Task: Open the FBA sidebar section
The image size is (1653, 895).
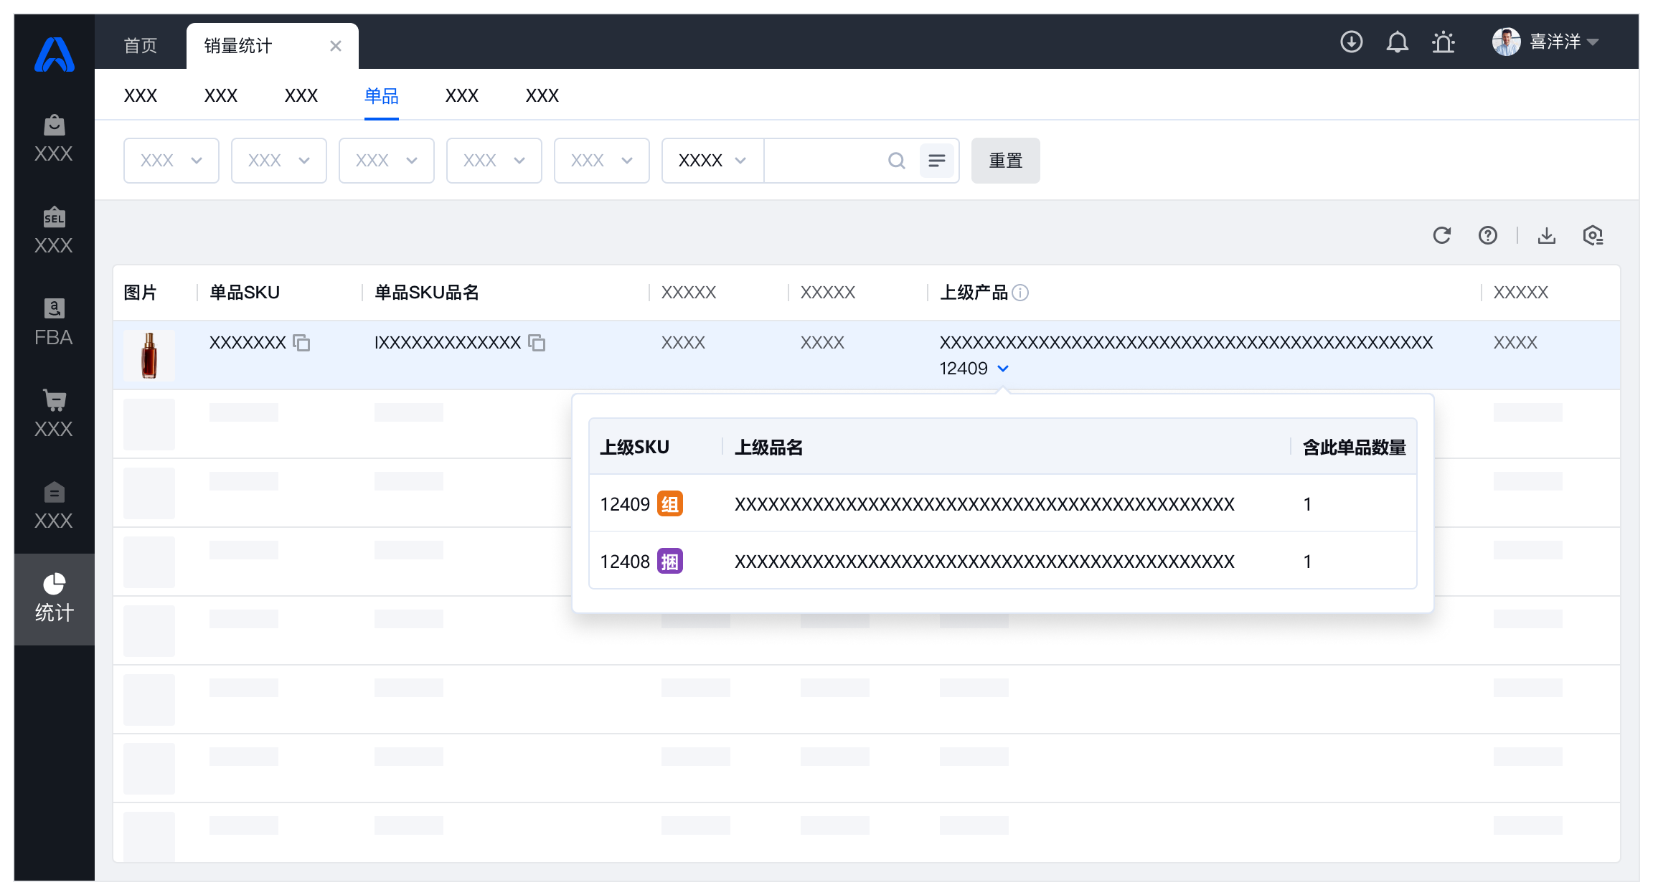Action: coord(54,323)
